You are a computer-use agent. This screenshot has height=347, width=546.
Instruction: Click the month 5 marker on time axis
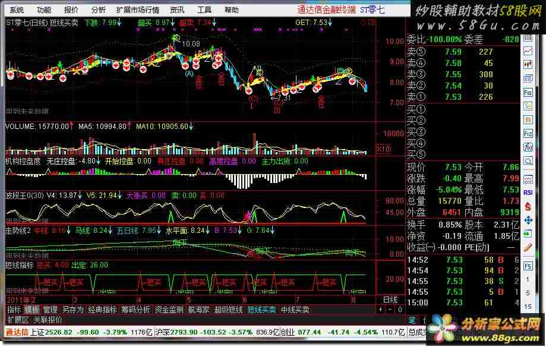click(189, 299)
